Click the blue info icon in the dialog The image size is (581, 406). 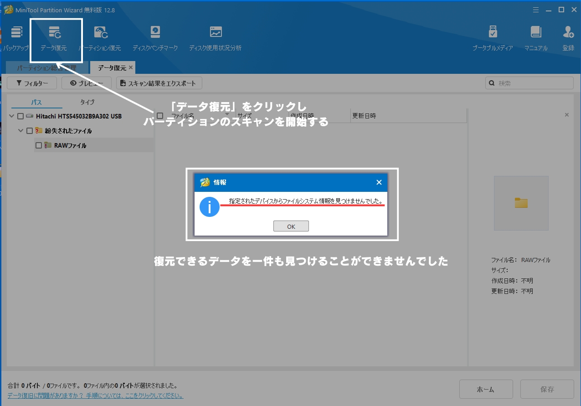210,207
